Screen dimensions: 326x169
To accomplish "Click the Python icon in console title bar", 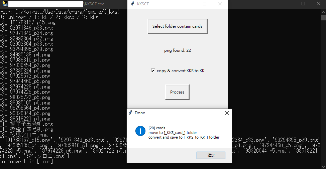I will tap(5, 4).
